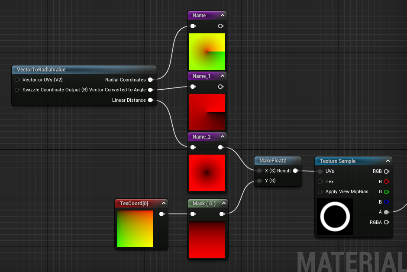Click the green G output pin
This screenshot has height=272, width=407.
(387, 192)
